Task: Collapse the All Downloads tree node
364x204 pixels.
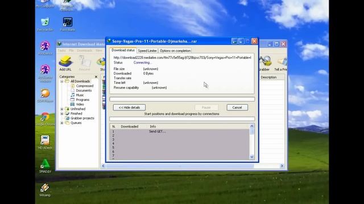Action: [62, 82]
